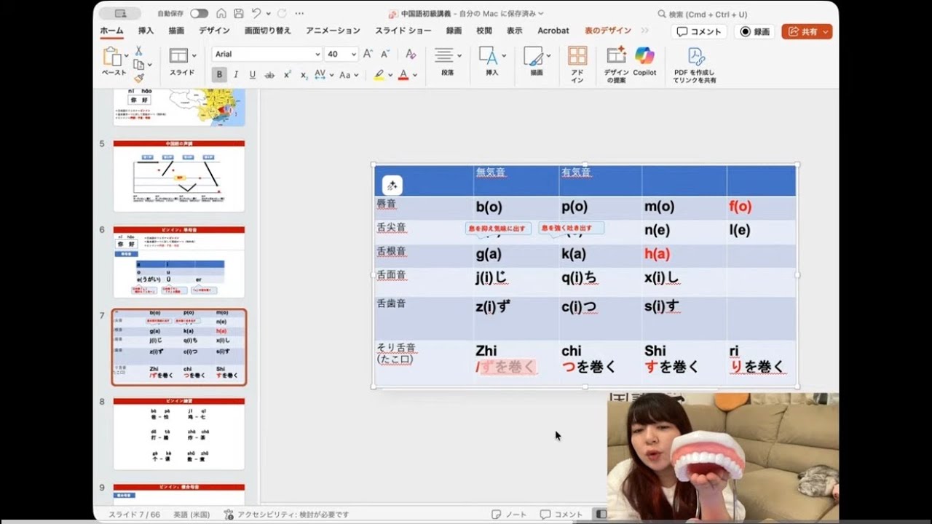Screen dimensions: 932x524
Task: Switch to the ホーム tab
Action: [111, 31]
